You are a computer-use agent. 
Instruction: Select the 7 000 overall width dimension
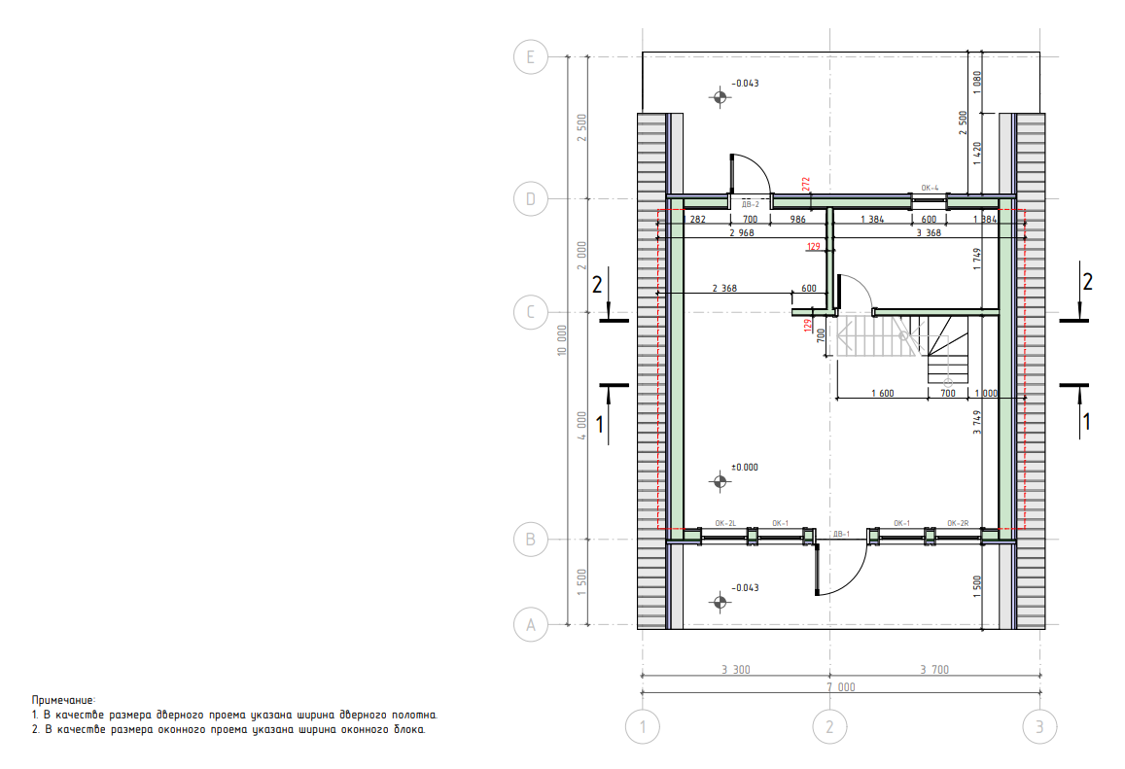(x=840, y=686)
